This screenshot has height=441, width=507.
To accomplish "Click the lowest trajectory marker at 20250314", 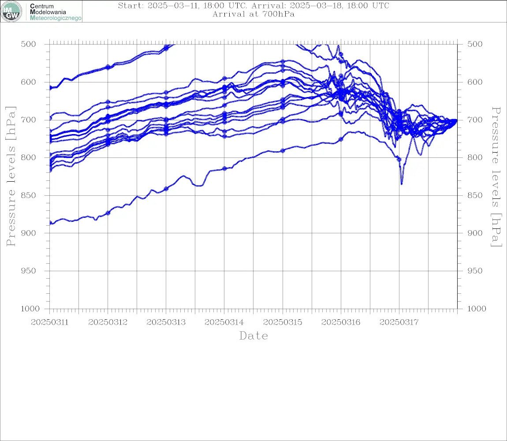I will coord(224,168).
